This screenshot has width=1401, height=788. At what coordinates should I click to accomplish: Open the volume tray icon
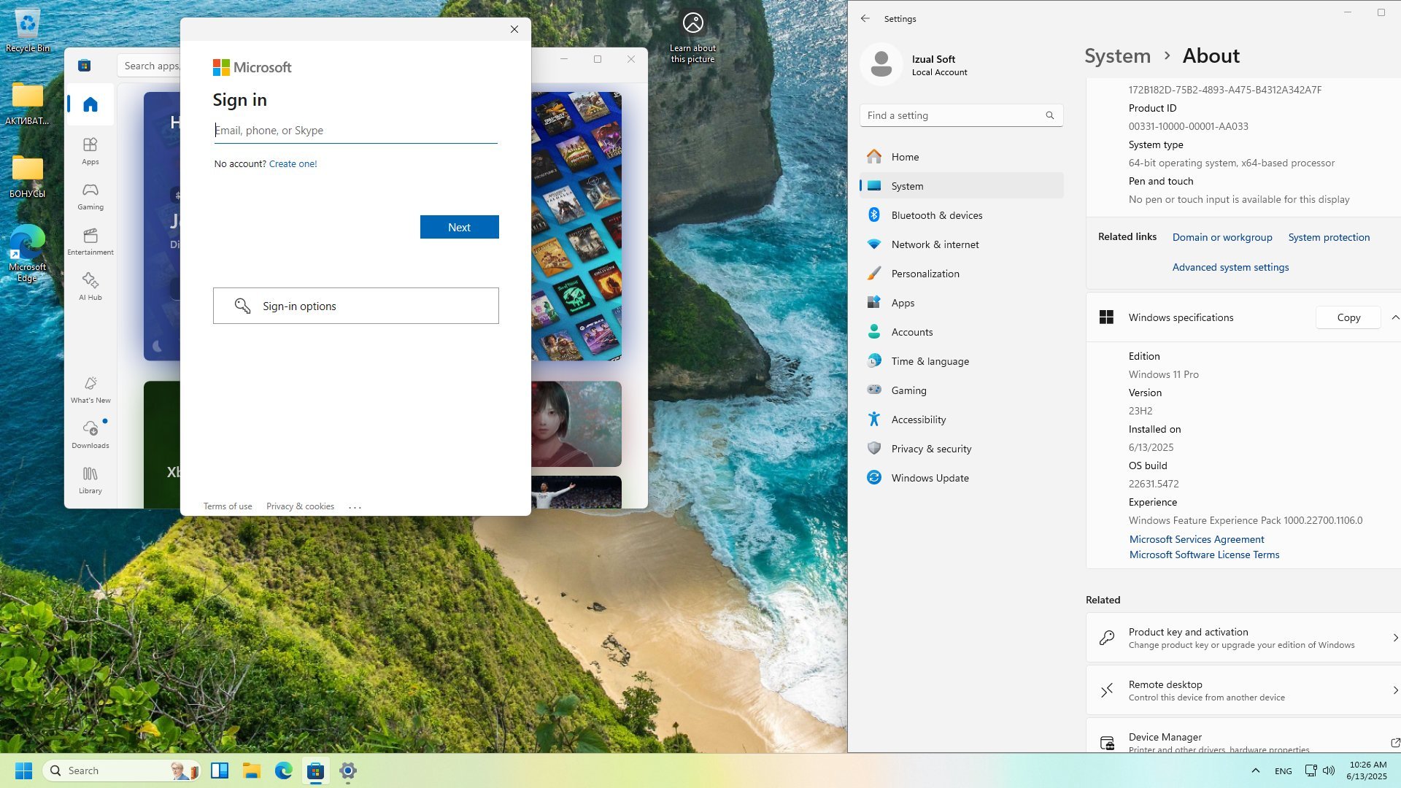[x=1329, y=770]
